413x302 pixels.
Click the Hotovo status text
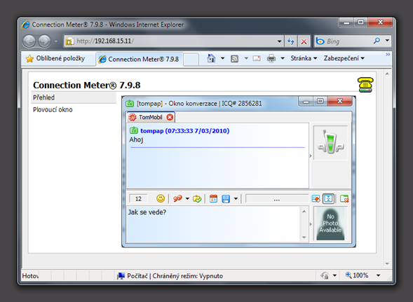(x=30, y=275)
